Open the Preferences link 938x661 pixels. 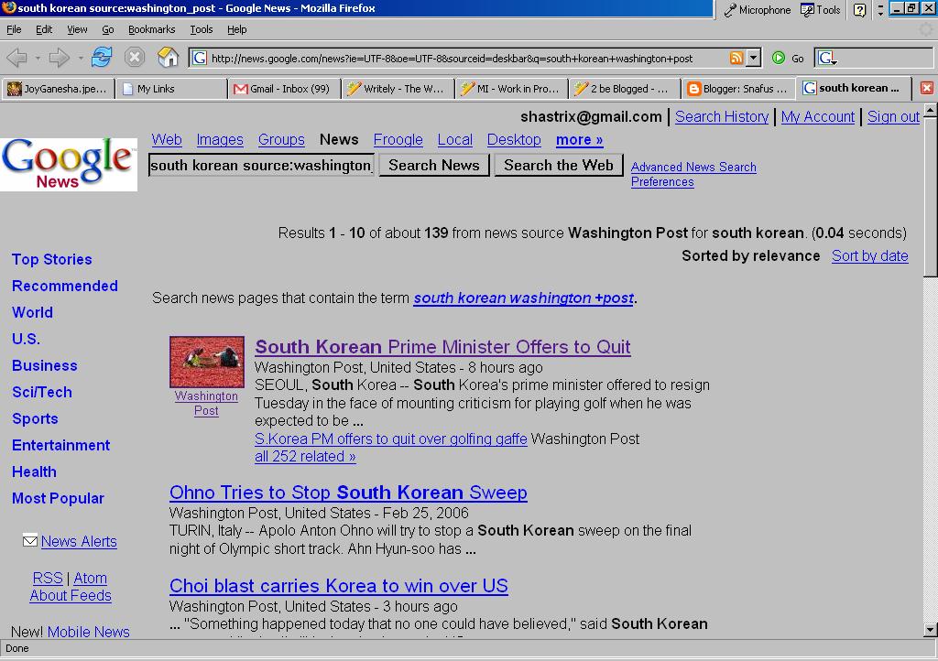662,181
